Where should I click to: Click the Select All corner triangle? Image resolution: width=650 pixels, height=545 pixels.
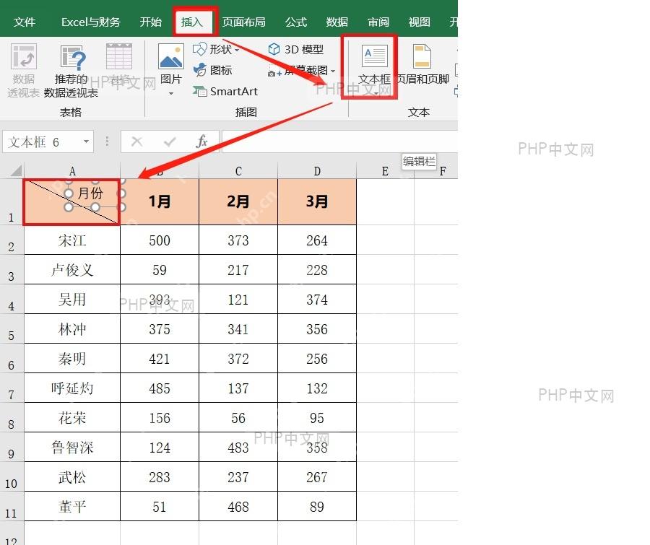click(x=16, y=170)
